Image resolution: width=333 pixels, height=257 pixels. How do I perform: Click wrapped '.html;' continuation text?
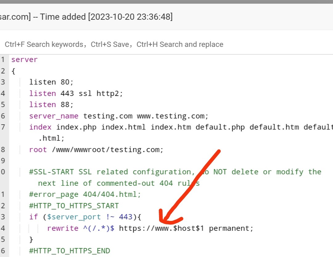[x=51, y=139]
